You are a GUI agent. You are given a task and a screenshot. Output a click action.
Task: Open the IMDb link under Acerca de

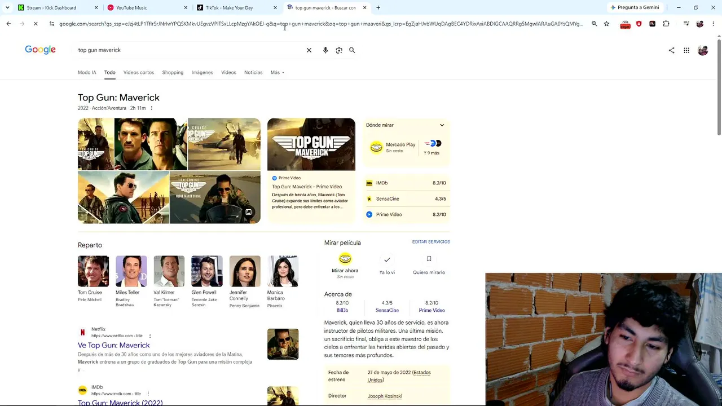pyautogui.click(x=342, y=310)
